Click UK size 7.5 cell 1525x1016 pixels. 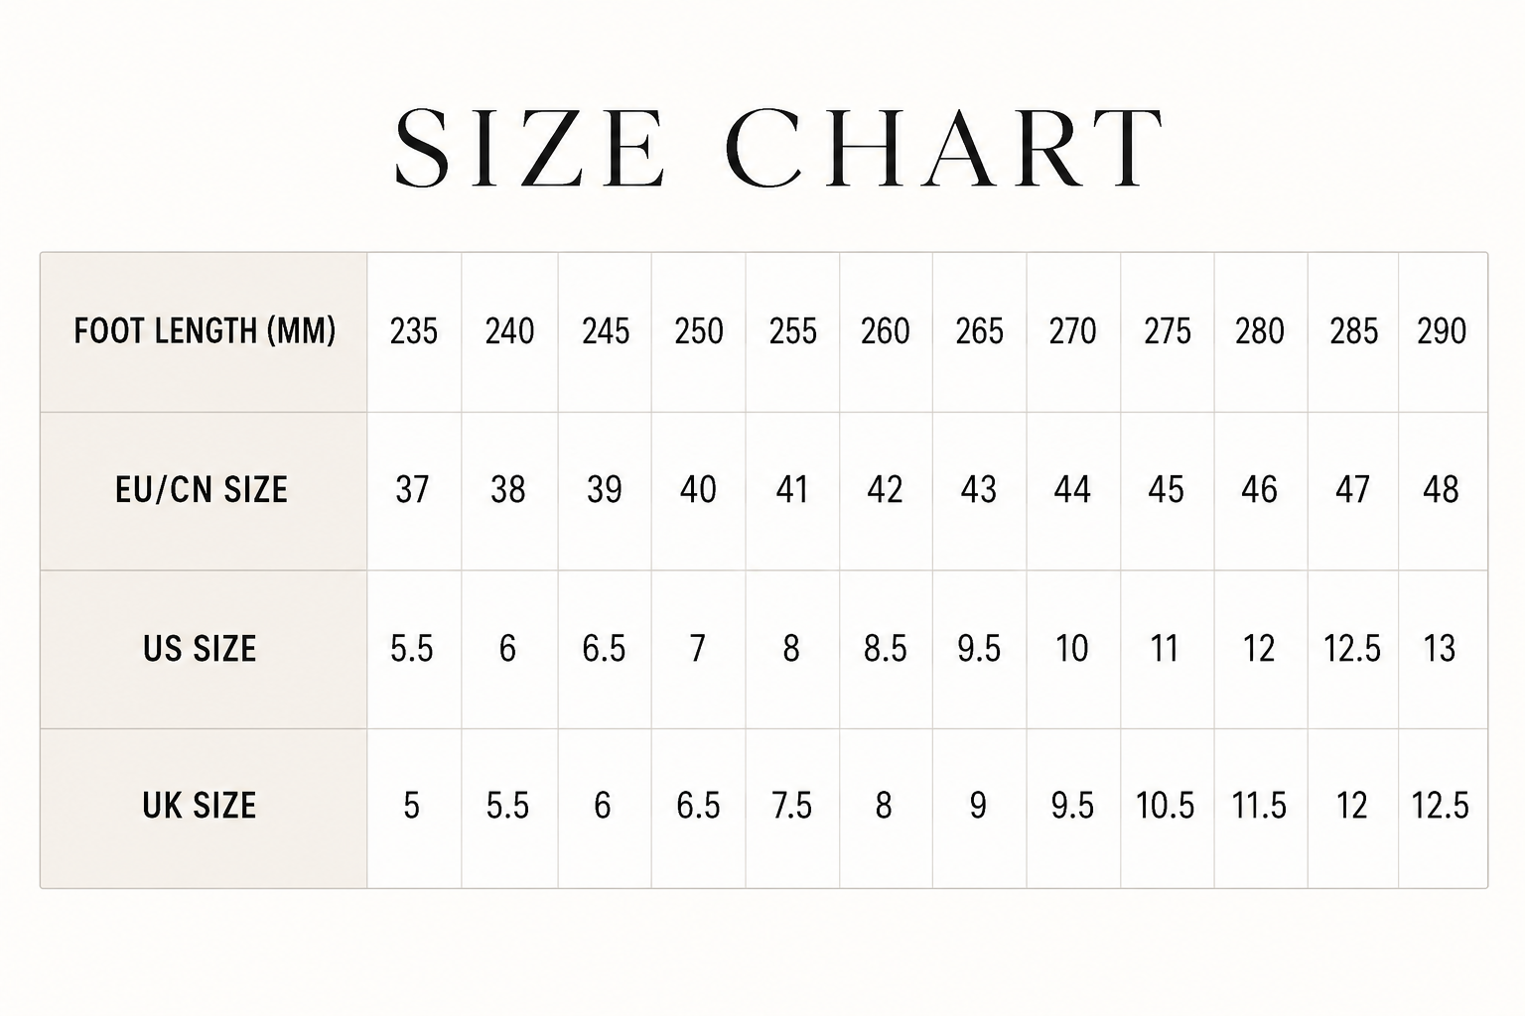(792, 808)
